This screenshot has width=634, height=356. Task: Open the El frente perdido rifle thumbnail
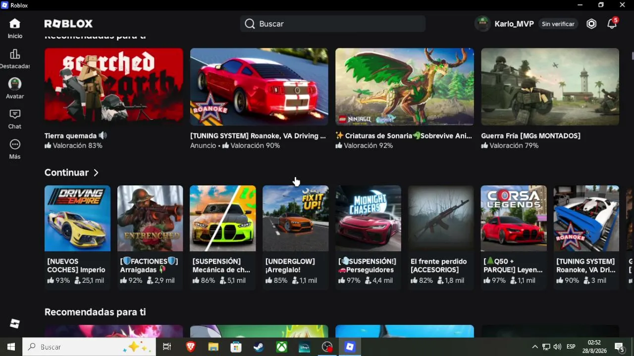click(441, 218)
